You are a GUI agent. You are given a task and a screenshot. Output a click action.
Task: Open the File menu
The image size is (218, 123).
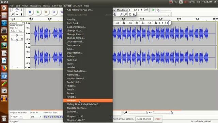click(11, 6)
